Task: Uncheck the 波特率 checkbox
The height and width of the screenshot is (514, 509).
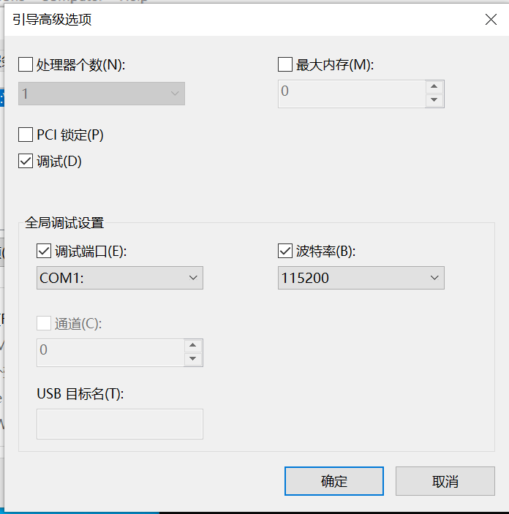Action: (285, 252)
